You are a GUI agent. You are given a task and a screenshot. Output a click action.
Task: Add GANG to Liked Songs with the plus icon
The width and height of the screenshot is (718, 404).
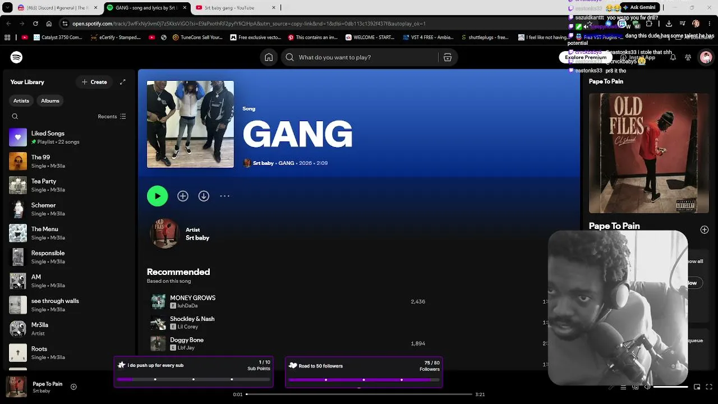183,196
